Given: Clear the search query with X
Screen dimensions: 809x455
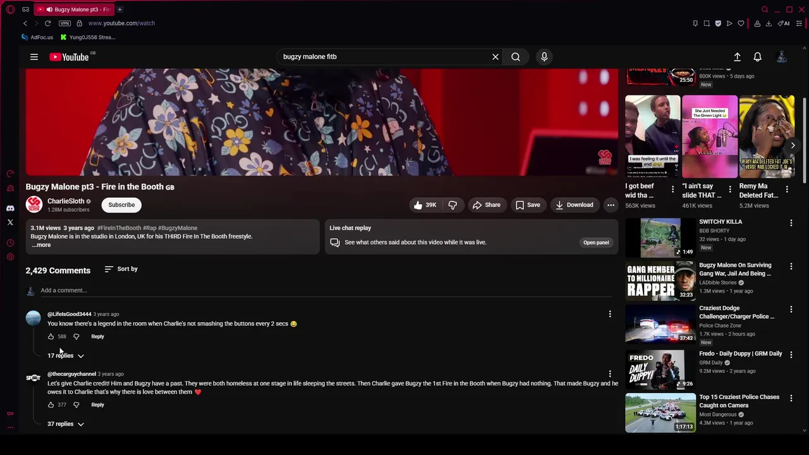Looking at the screenshot, I should pyautogui.click(x=496, y=57).
